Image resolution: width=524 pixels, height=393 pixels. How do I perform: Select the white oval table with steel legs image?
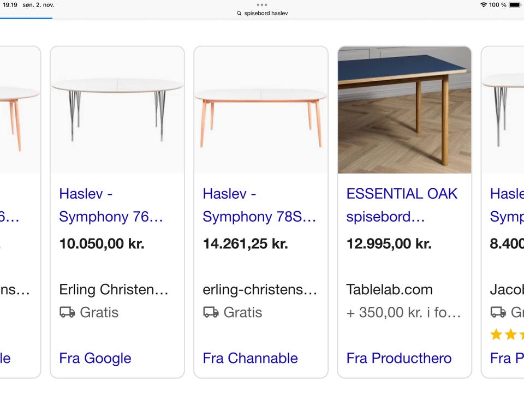[117, 110]
